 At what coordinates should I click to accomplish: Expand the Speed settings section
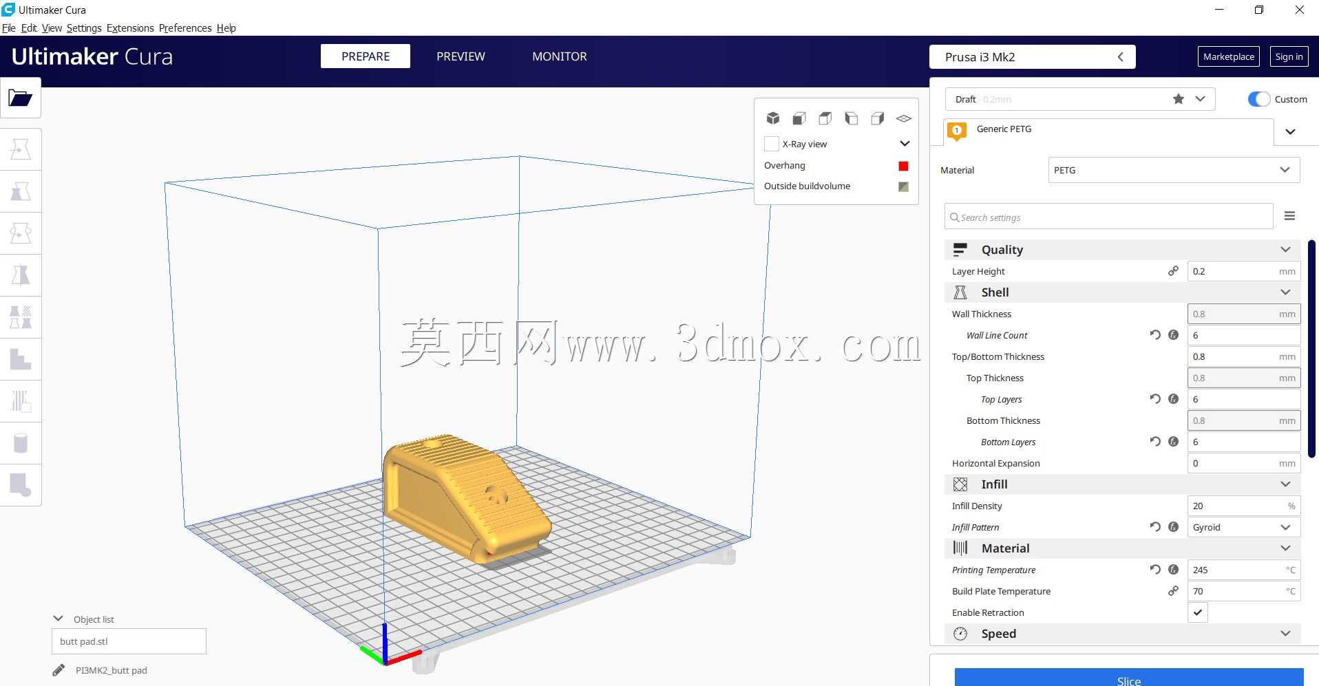pos(1123,634)
